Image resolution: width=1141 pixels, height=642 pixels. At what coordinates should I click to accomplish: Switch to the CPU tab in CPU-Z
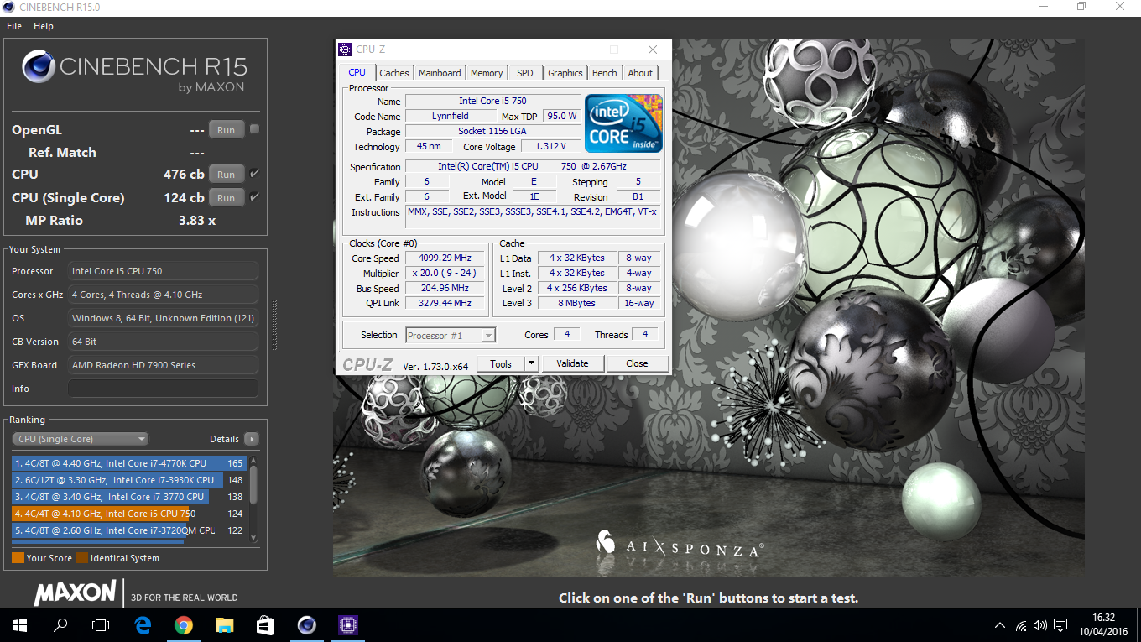[x=357, y=73]
